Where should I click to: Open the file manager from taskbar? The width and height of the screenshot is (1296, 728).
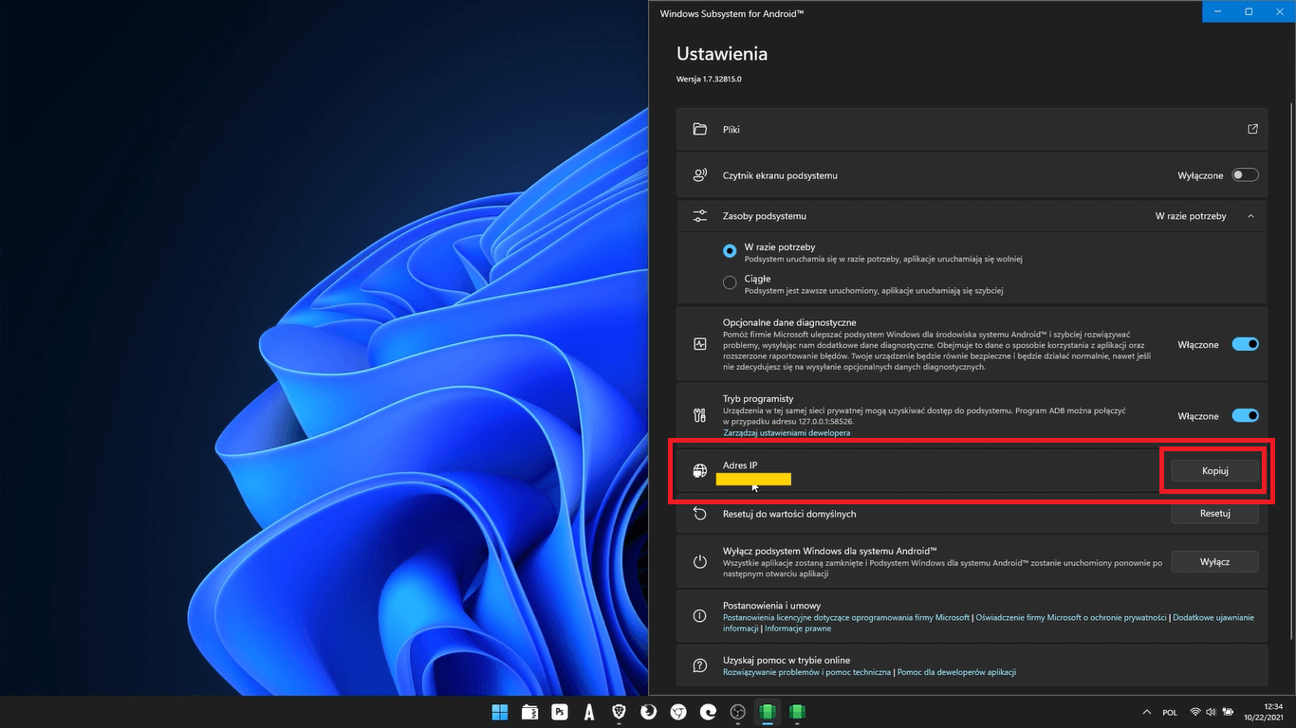click(529, 712)
